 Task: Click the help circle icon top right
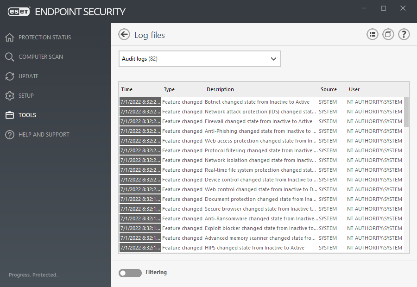pos(404,34)
